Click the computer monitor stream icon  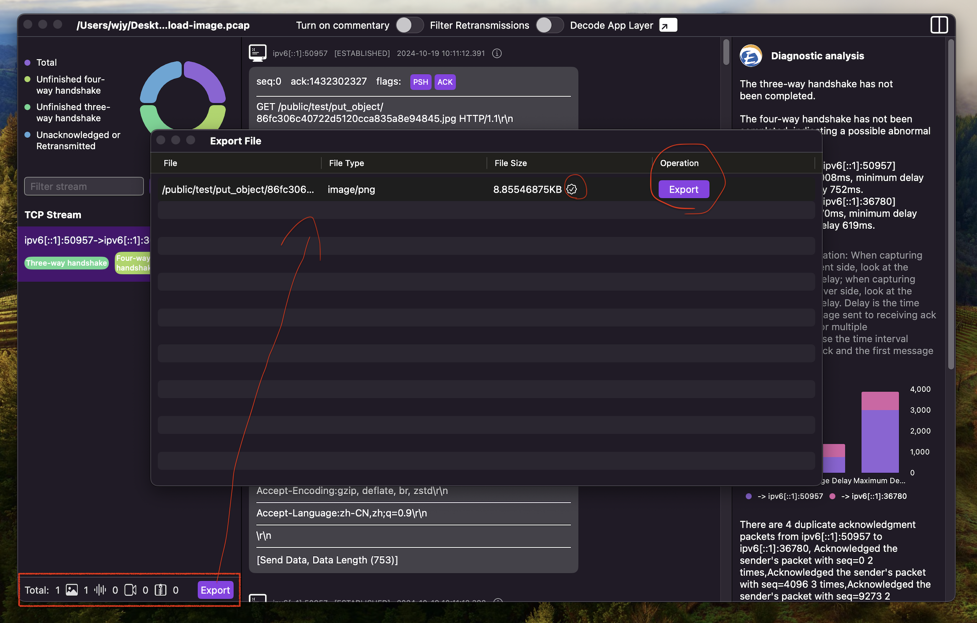pyautogui.click(x=259, y=54)
